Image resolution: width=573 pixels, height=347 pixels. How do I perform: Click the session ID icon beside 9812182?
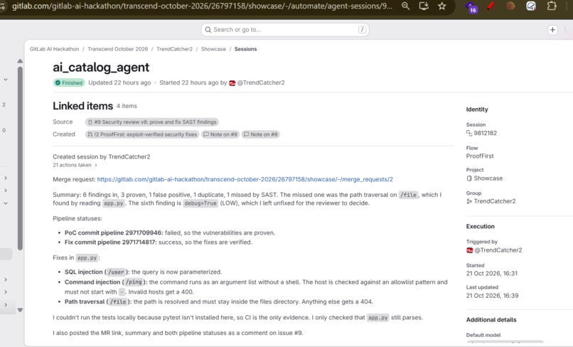pos(469,133)
